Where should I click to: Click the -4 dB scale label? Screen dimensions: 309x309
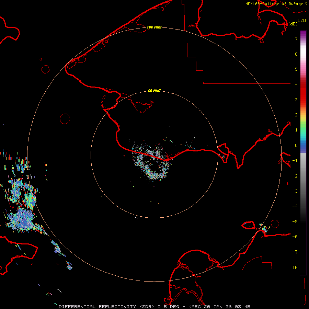coord(295,206)
